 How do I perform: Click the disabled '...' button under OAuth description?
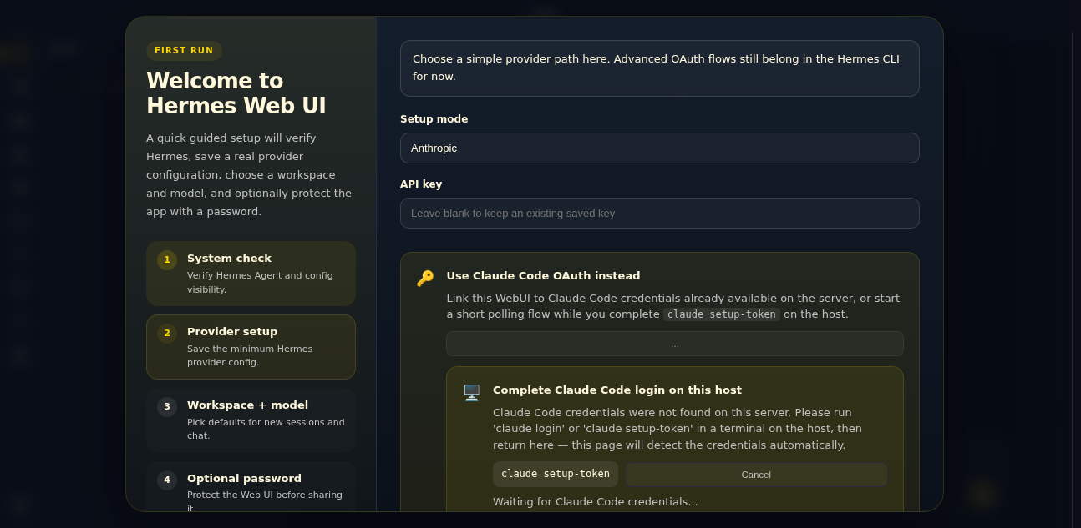pyautogui.click(x=674, y=344)
